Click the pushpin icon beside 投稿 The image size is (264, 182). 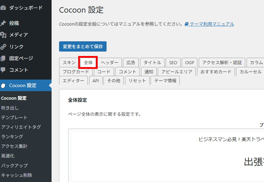point(3,23)
